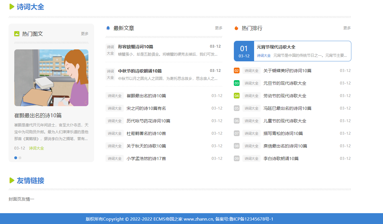Click www.zhann.cn in the footer
This screenshot has height=224, width=383.
point(198,219)
